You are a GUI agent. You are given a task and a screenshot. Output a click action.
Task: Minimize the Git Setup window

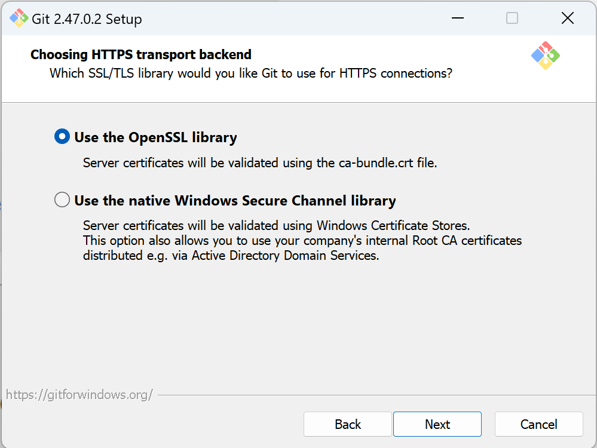pos(458,18)
